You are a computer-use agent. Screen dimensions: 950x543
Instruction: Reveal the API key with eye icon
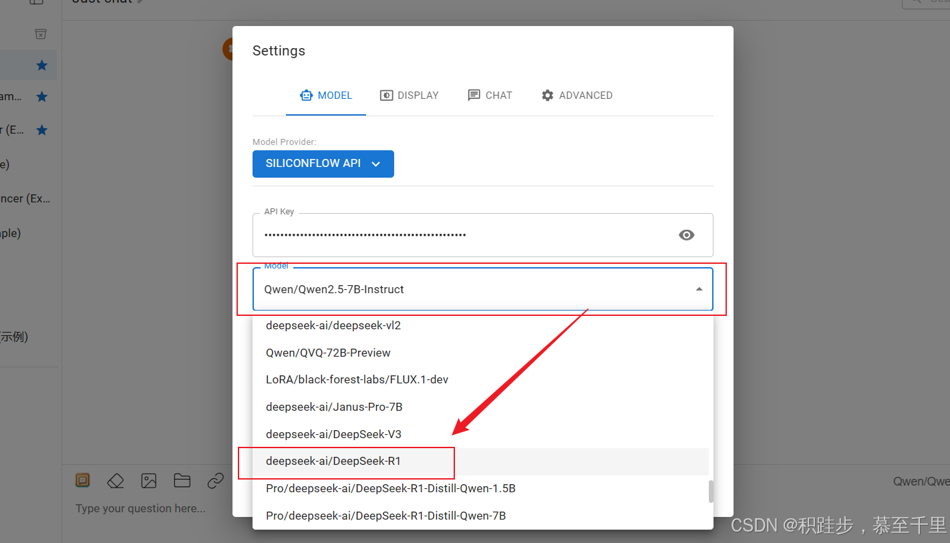coord(687,235)
